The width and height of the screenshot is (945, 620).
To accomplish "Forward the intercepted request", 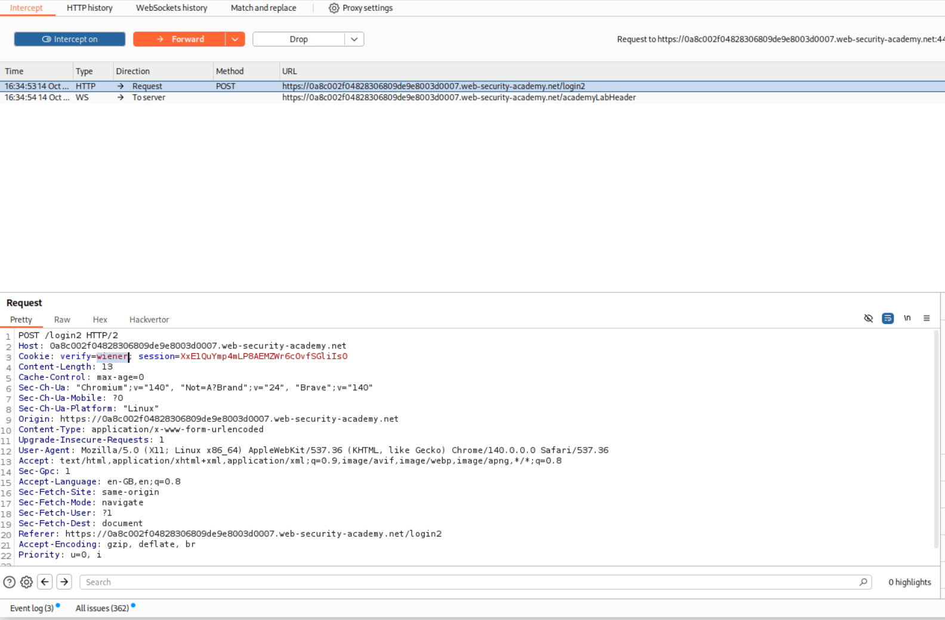I will [180, 39].
